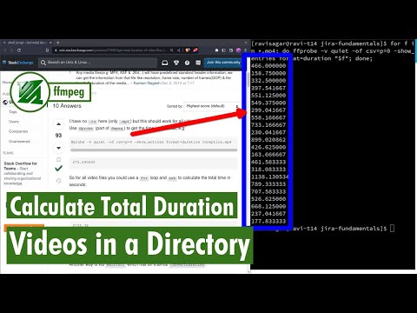Screen dimensions: 417x313
Task: Reload the page with the refresh button
Action: 19,50
